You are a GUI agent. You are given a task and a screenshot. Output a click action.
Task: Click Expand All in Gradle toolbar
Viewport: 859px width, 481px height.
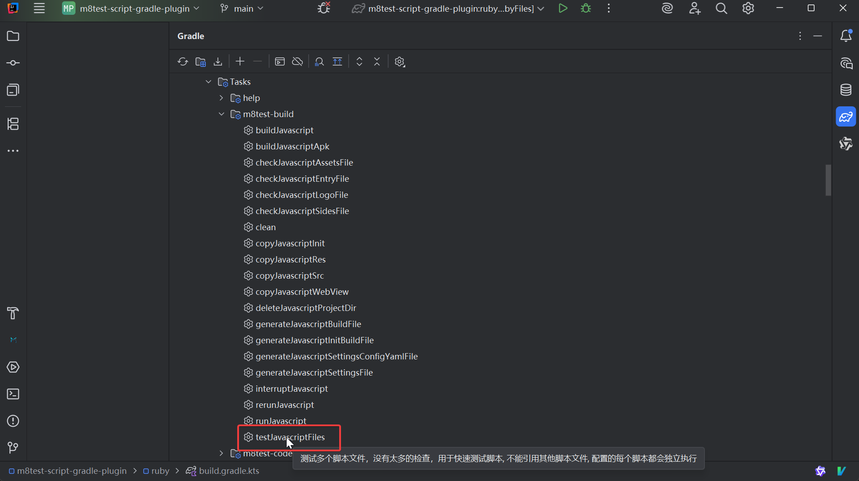[359, 61]
